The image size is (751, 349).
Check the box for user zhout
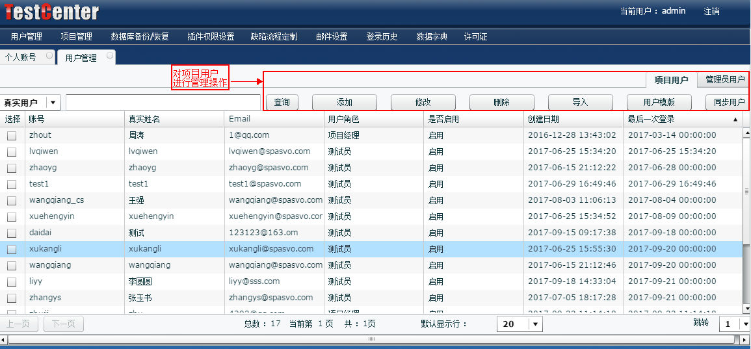(x=12, y=136)
